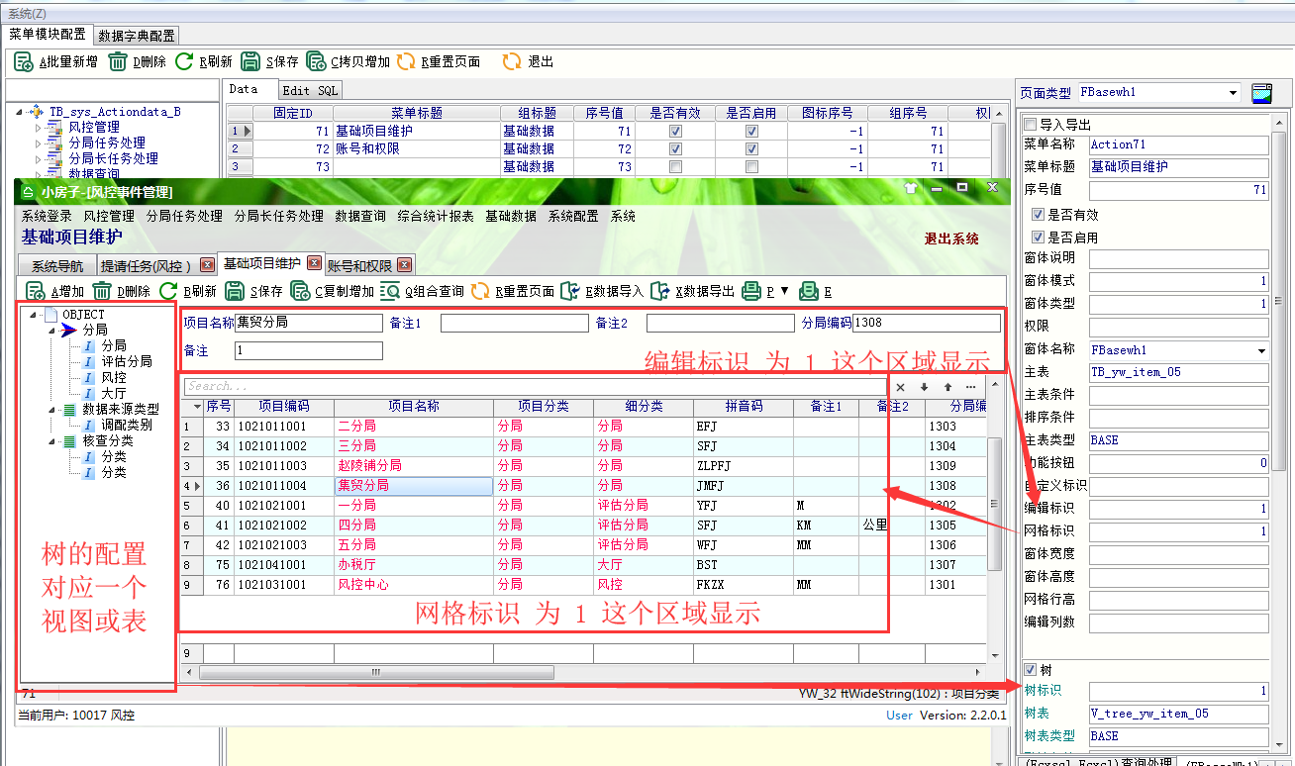Collapse the TB_sys_Actiondata_B tree node
Viewport: 1295px width, 766px height.
pyautogui.click(x=21, y=112)
